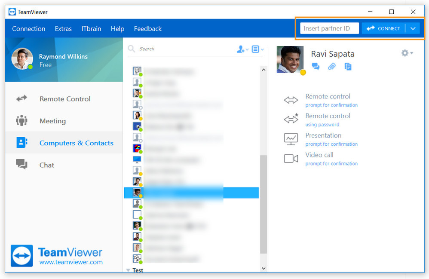Click Raymond Wilkins' profile picture
The width and height of the screenshot is (429, 279).
pos(22,59)
